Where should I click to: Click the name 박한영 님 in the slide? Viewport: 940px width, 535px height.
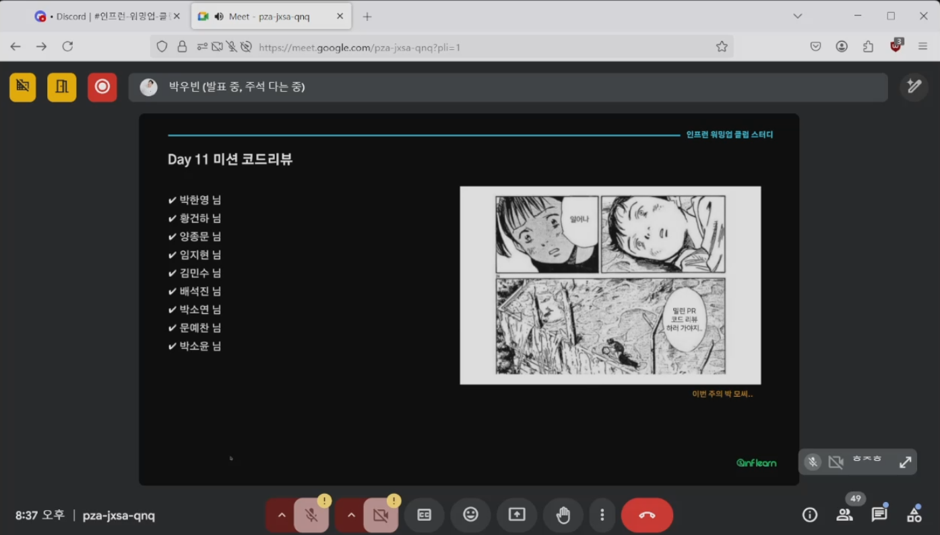[200, 200]
